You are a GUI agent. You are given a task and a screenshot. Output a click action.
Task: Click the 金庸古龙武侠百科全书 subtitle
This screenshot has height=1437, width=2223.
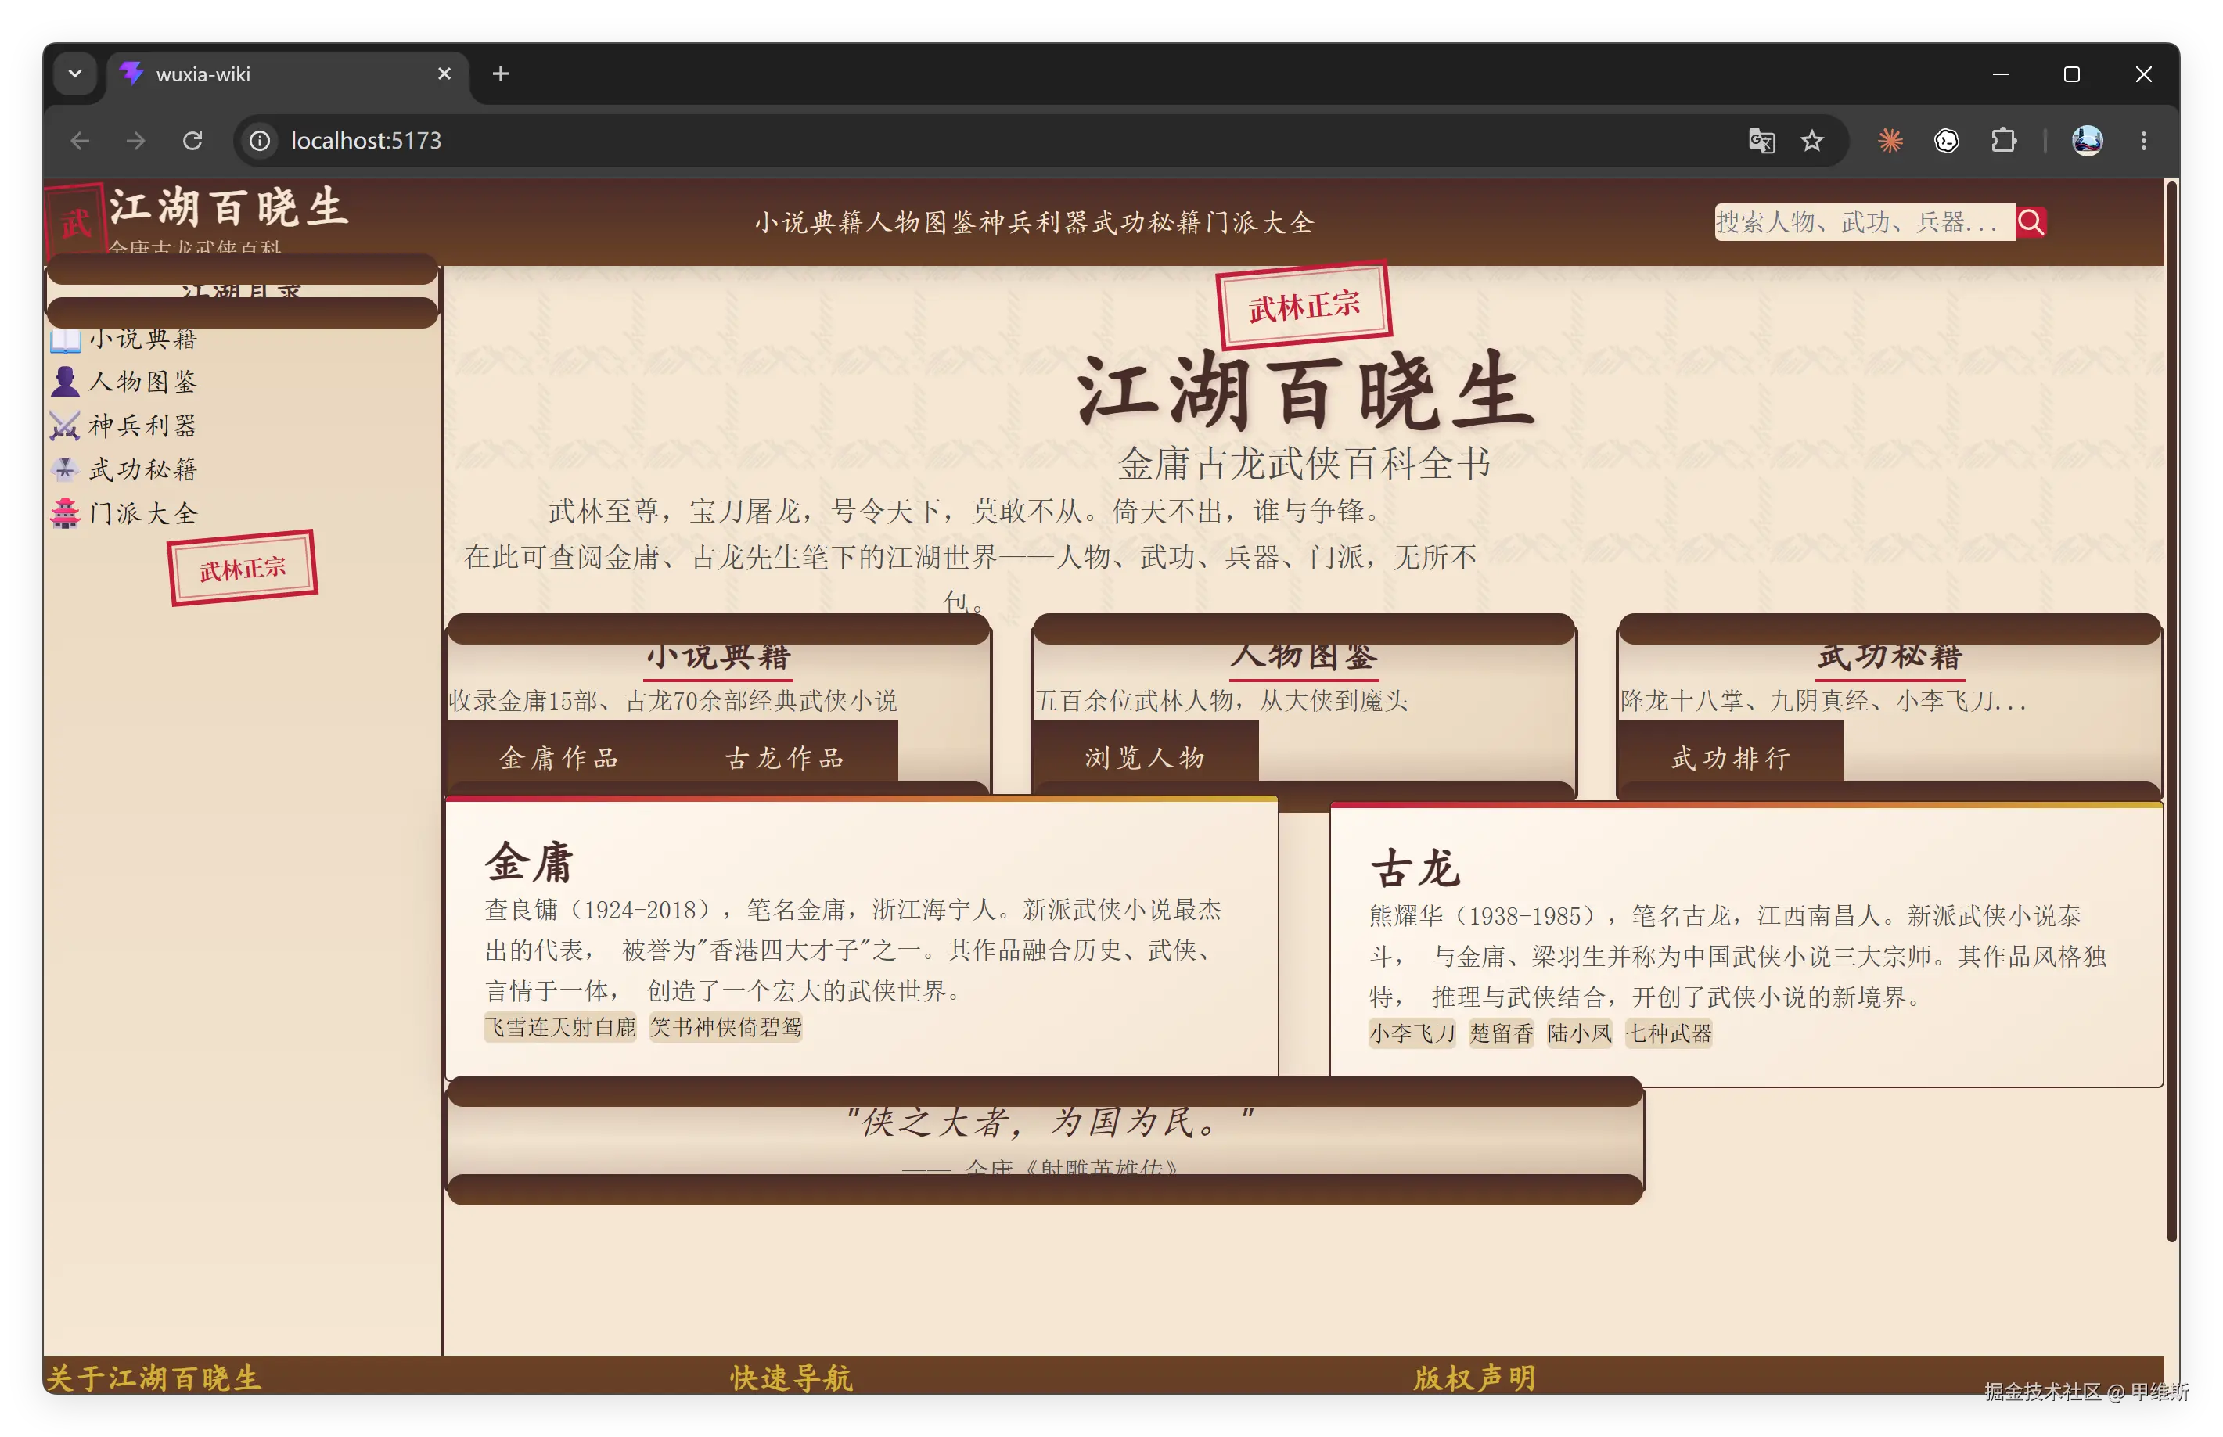pos(1304,463)
